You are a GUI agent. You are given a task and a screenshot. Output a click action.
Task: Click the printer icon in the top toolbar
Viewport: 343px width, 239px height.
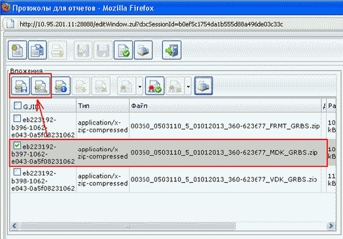coord(143,50)
